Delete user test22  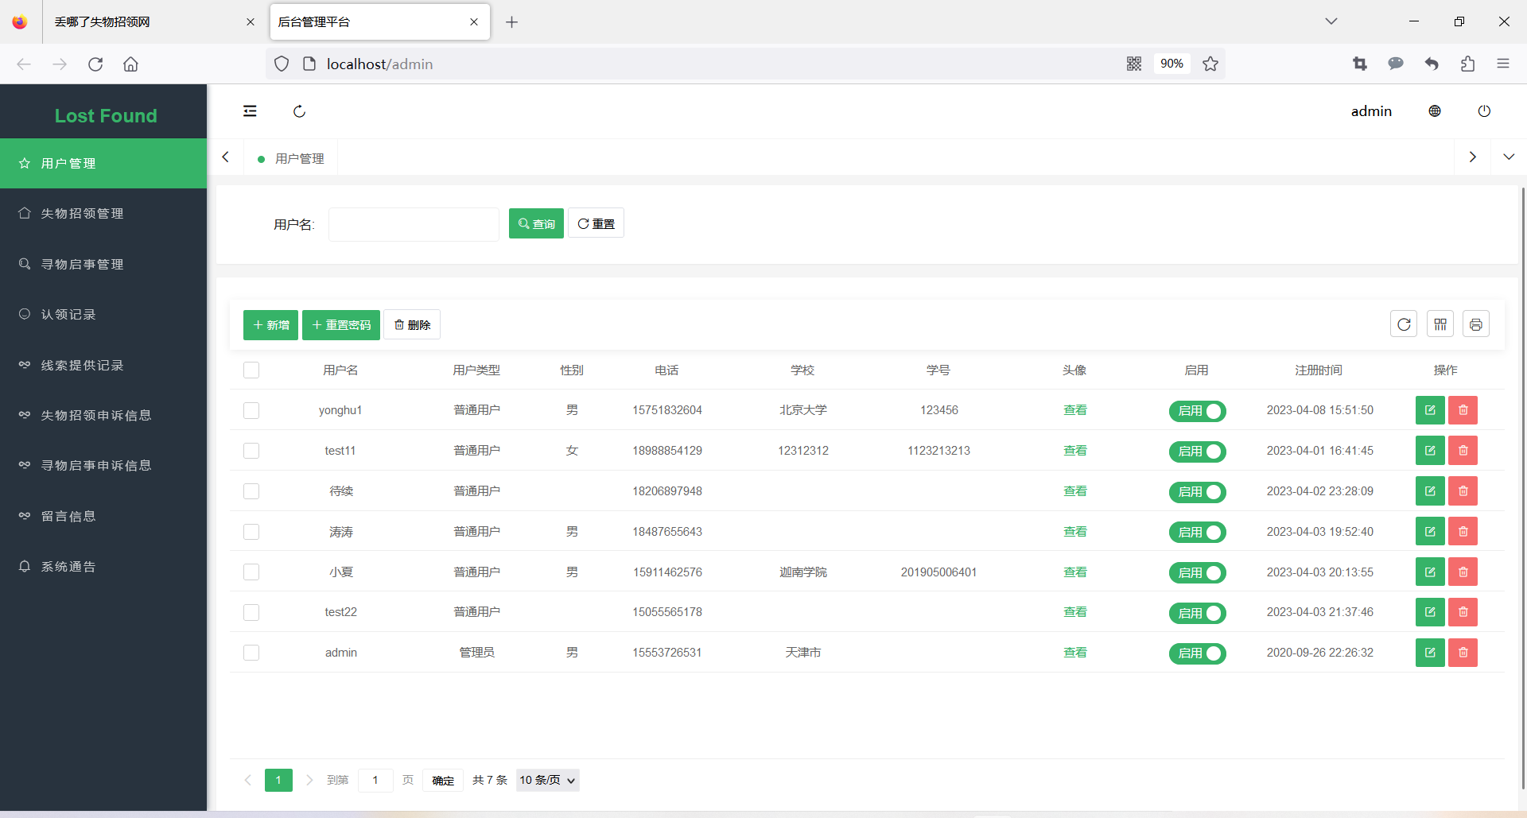pos(1463,612)
